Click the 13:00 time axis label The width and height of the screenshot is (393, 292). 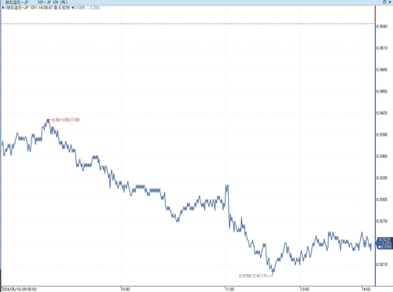coord(304,289)
